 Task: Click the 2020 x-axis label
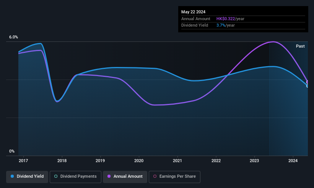139,161
